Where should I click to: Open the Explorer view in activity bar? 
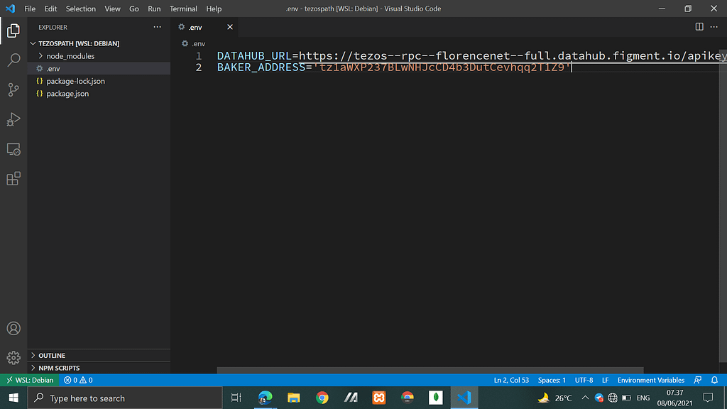click(13, 31)
